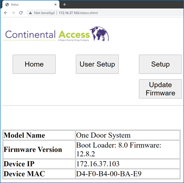184x183 pixels.
Task: Go to the Setup page
Action: coord(161,64)
